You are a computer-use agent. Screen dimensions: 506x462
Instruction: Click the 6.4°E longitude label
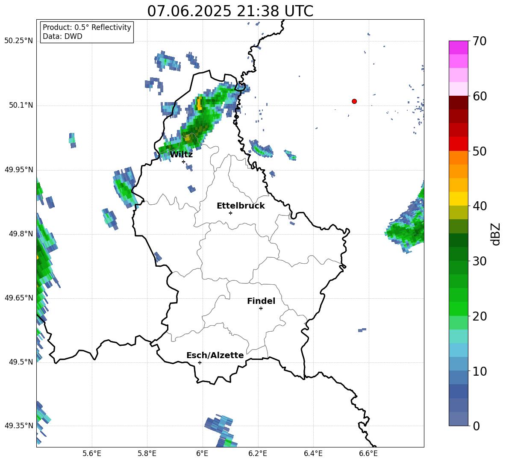coord(313,453)
